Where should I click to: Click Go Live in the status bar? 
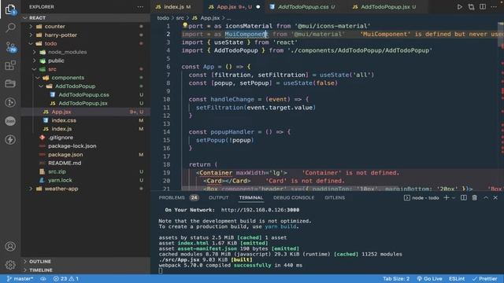click(x=429, y=279)
